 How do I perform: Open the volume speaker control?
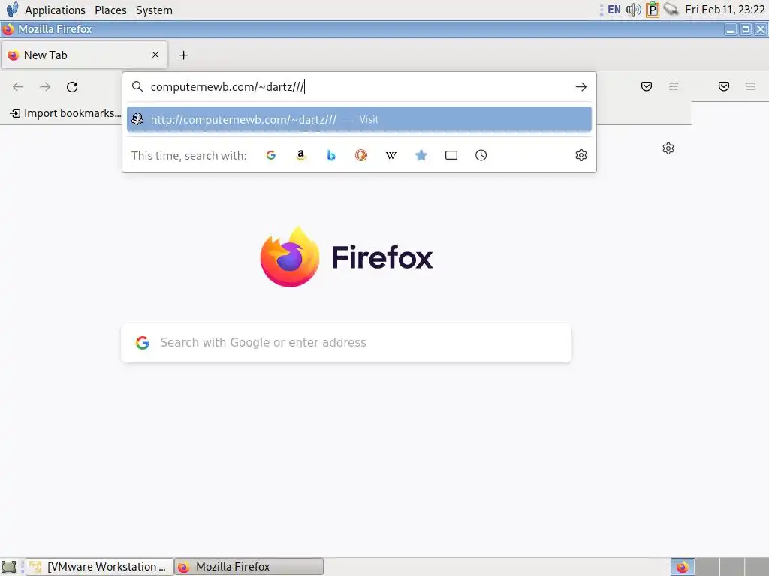(634, 10)
